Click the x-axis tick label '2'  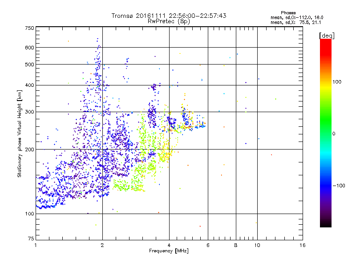102,245
